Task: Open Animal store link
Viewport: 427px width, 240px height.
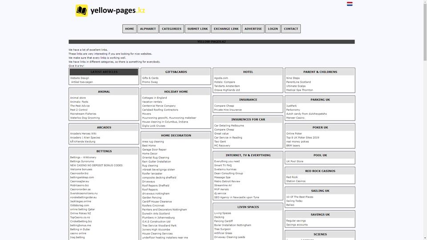Action: (x=78, y=98)
